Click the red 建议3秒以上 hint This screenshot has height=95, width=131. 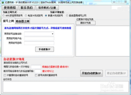[48, 71]
